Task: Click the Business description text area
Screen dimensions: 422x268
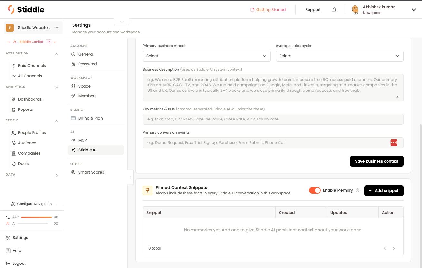Action: [x=273, y=87]
